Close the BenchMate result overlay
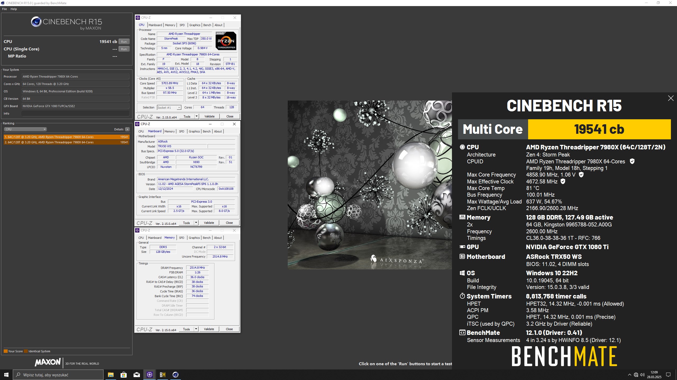This screenshot has width=677, height=380. (671, 98)
